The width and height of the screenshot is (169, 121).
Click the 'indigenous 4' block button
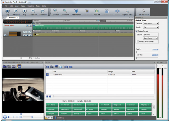65,109
